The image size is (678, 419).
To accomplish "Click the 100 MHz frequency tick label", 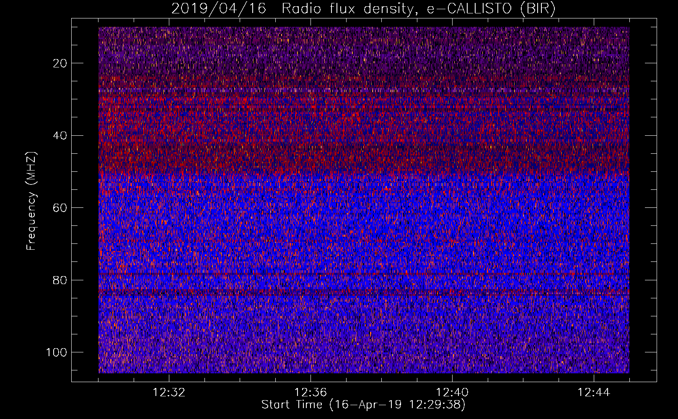I will click(x=57, y=352).
